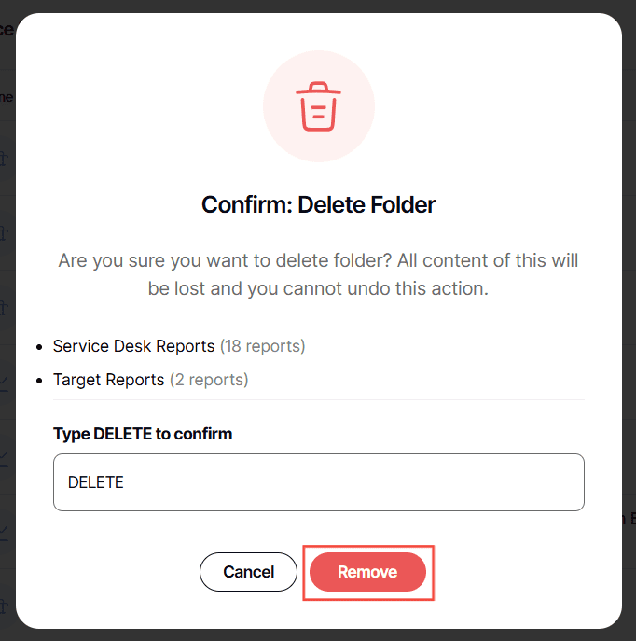Click the bullet beside Service Desk Reports
The height and width of the screenshot is (641, 636).
[39, 347]
